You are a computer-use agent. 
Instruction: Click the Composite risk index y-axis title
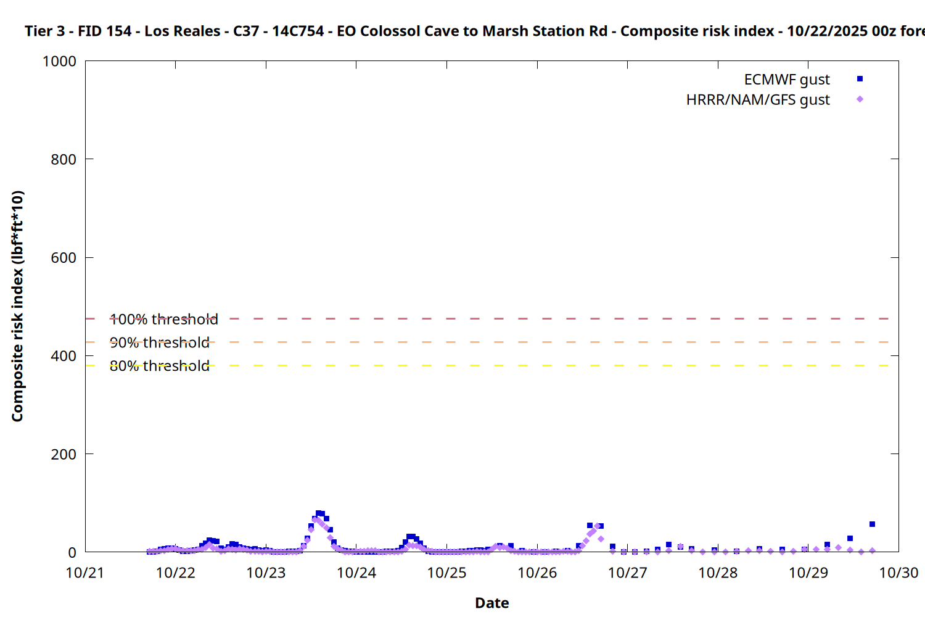(17, 306)
